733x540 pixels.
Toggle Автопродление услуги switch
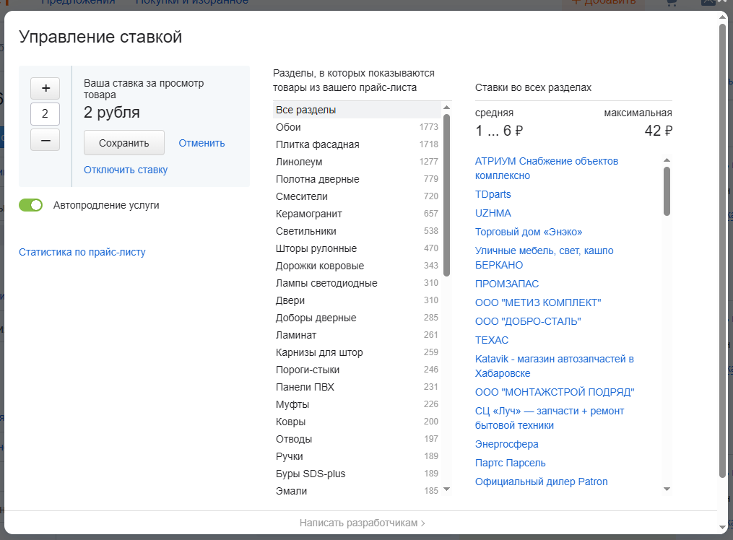coord(30,205)
